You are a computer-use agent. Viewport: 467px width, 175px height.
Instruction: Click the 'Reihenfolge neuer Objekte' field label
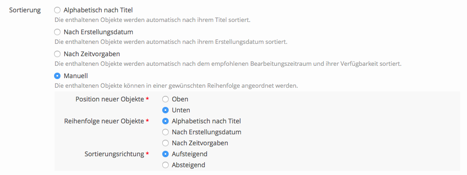tap(104, 121)
